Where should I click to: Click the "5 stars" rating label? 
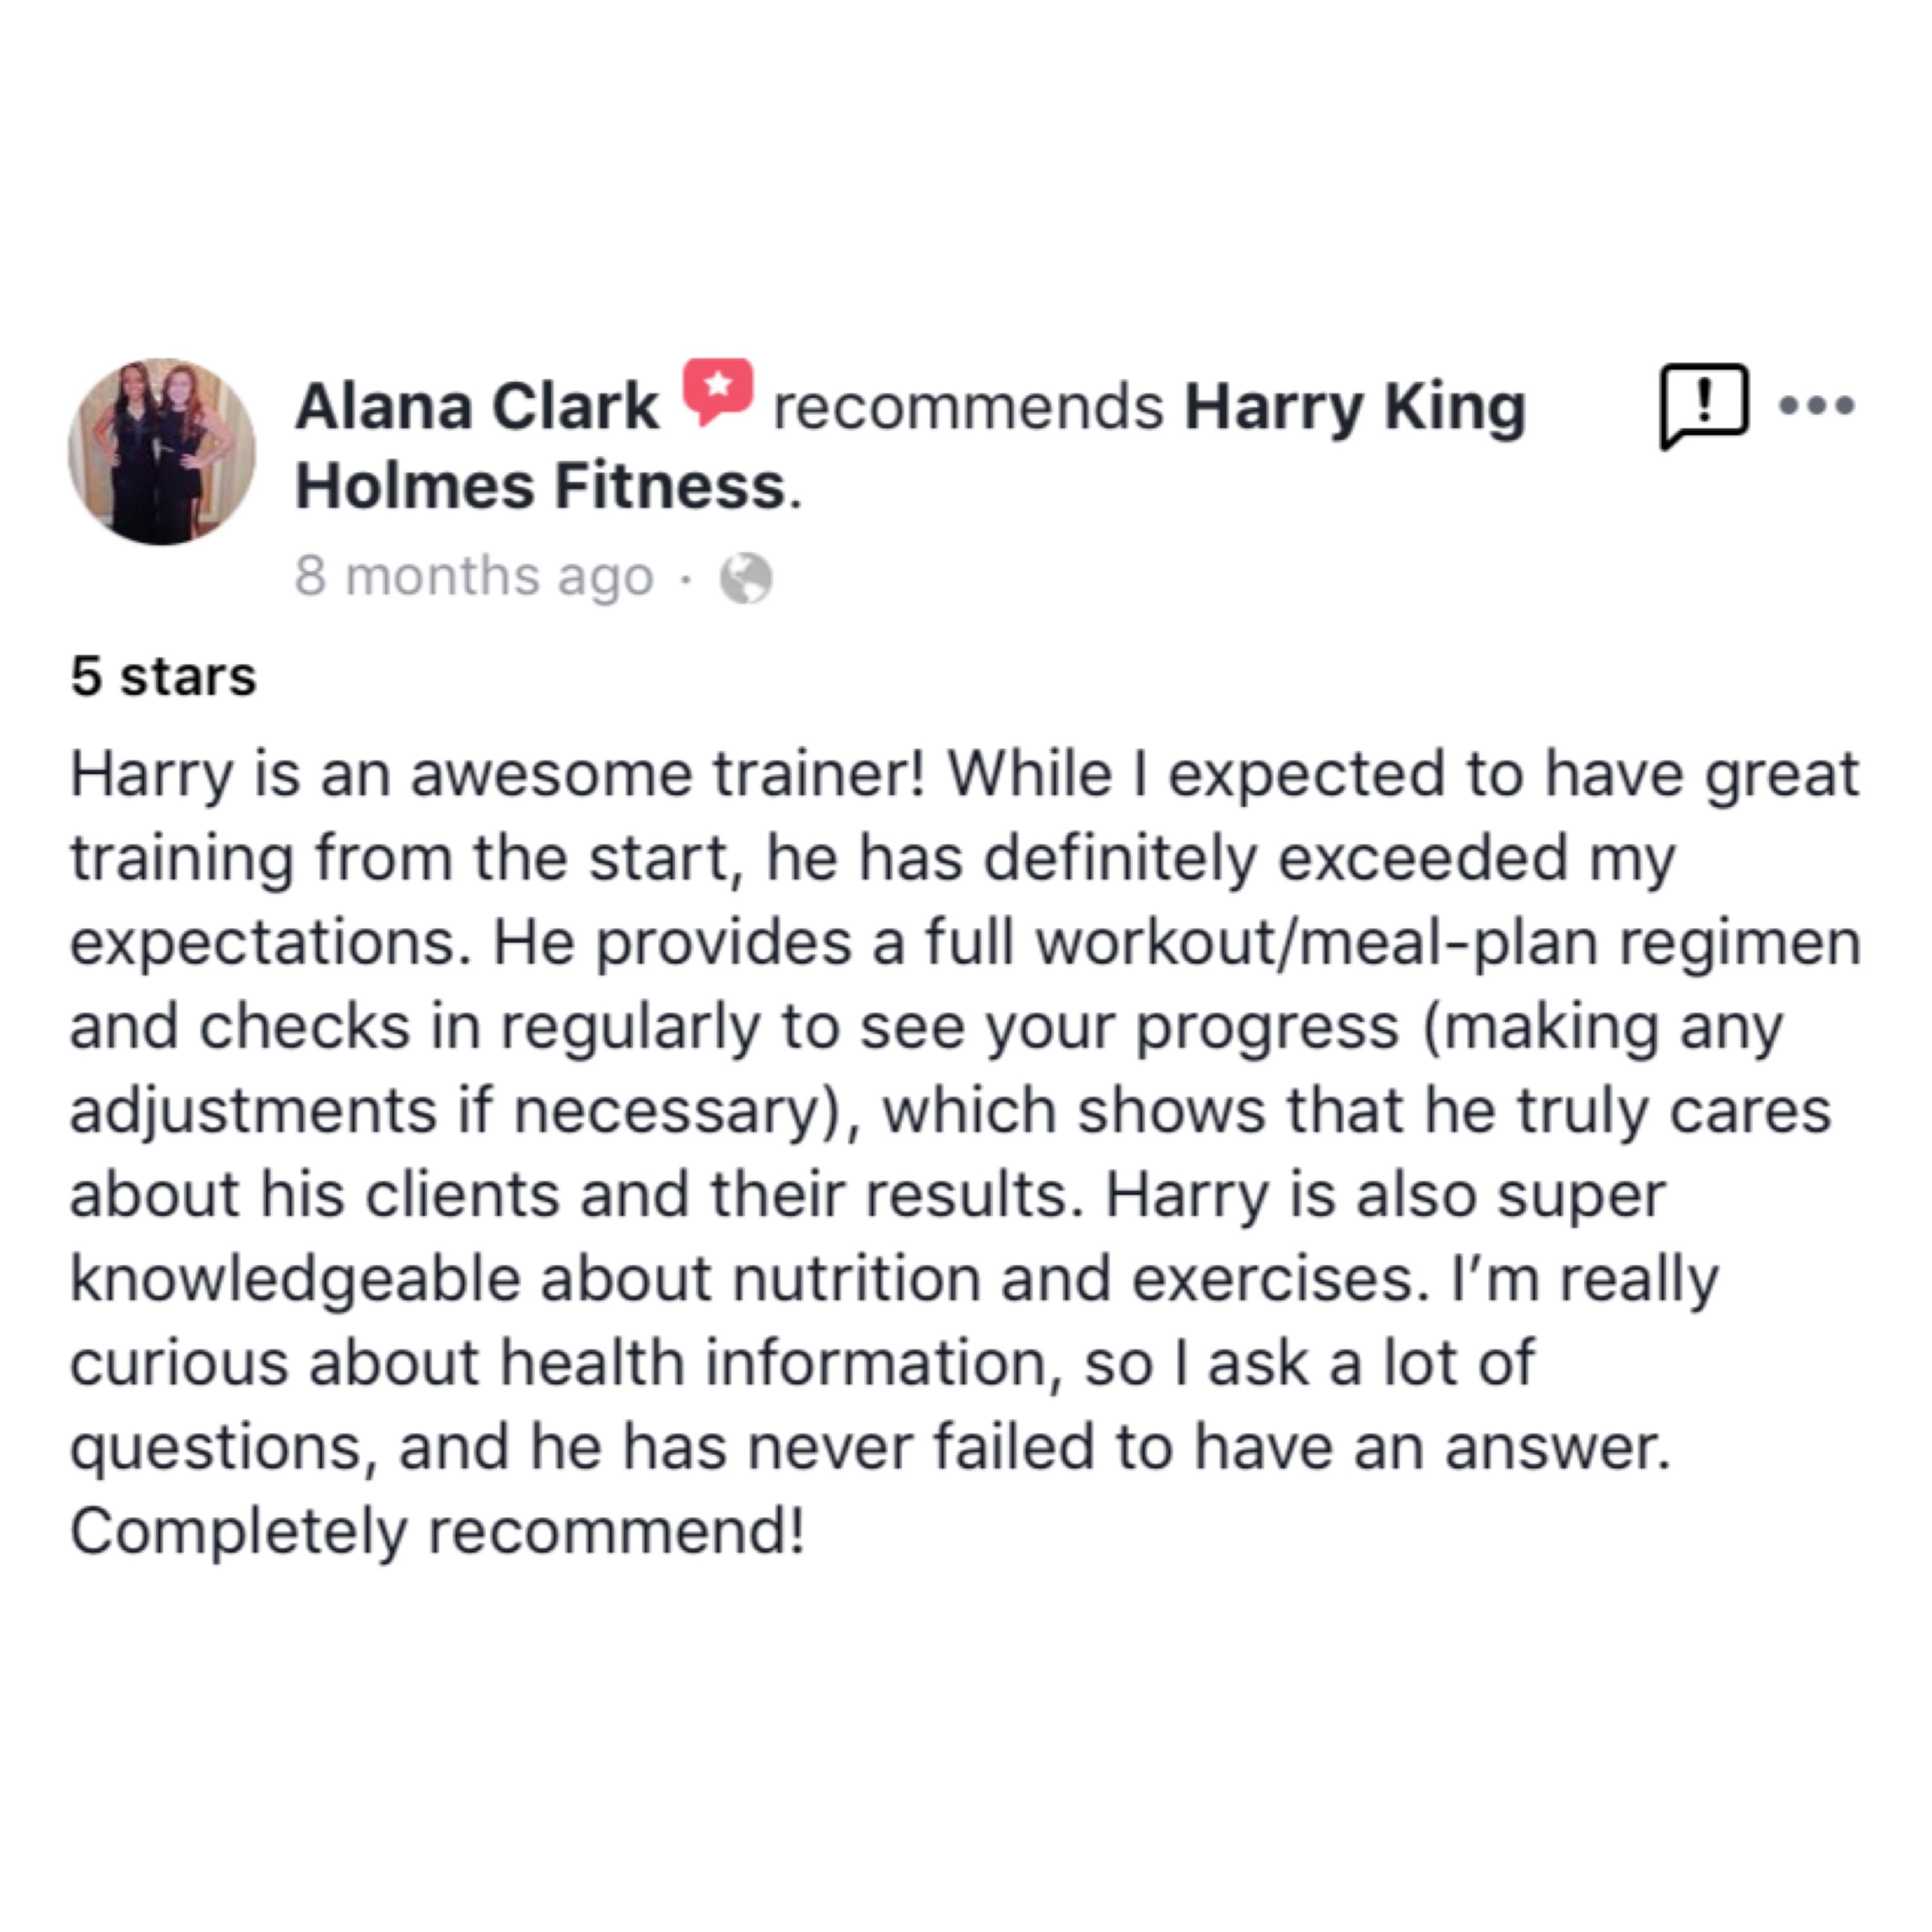[x=163, y=677]
